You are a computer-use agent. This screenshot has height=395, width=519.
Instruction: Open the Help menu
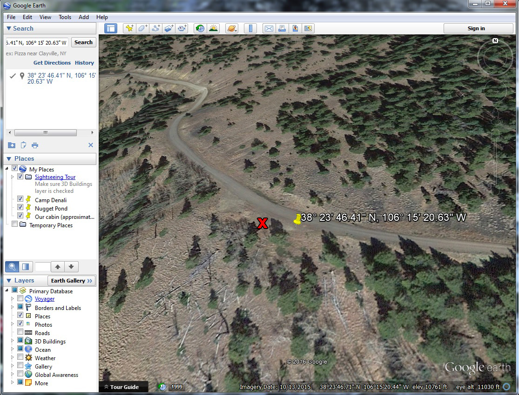tap(102, 17)
